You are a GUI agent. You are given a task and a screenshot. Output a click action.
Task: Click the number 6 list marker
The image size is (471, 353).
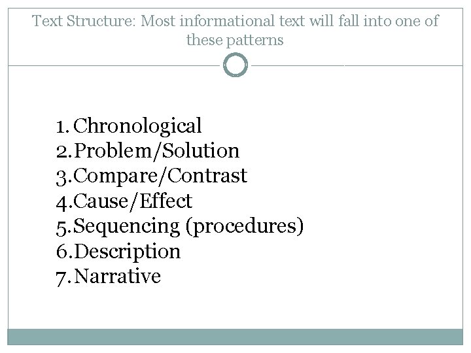[x=64, y=252]
